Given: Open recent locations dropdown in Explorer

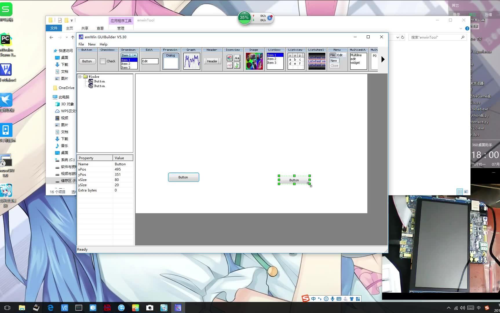Looking at the screenshot, I should click(67, 37).
